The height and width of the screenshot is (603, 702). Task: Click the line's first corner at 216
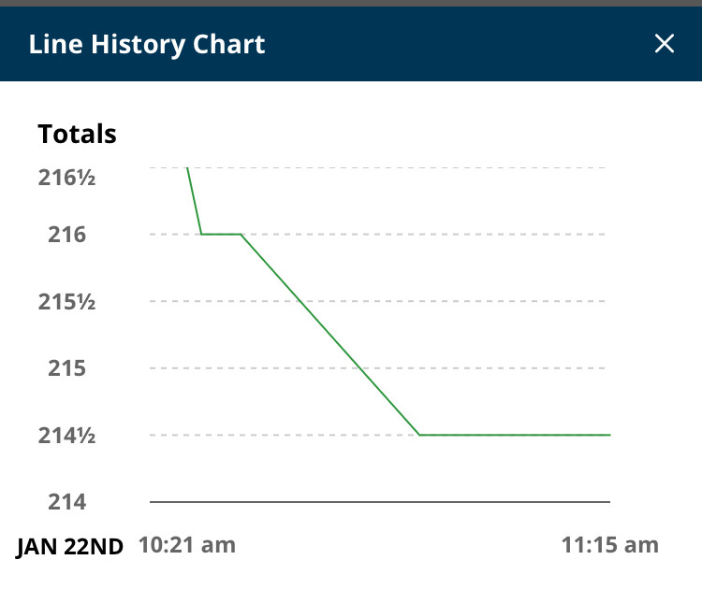[201, 234]
